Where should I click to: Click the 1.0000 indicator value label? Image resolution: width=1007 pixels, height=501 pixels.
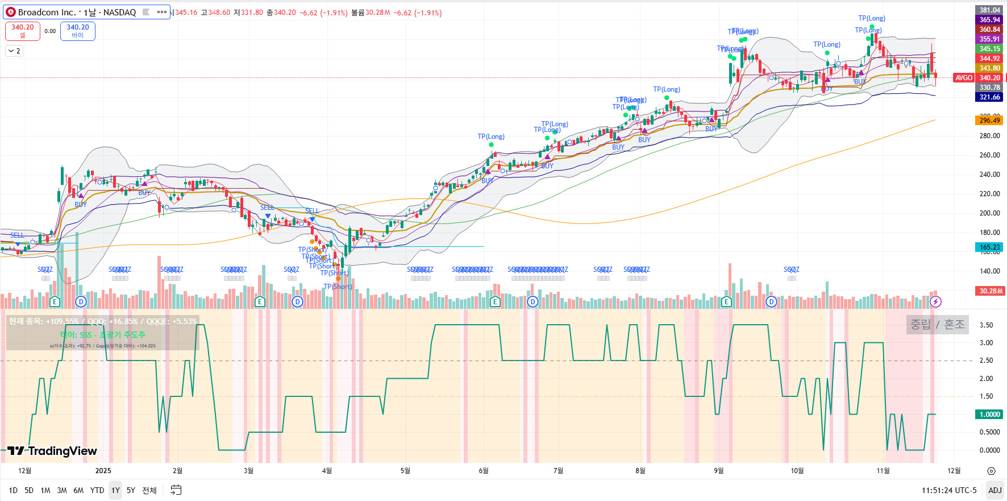(989, 415)
